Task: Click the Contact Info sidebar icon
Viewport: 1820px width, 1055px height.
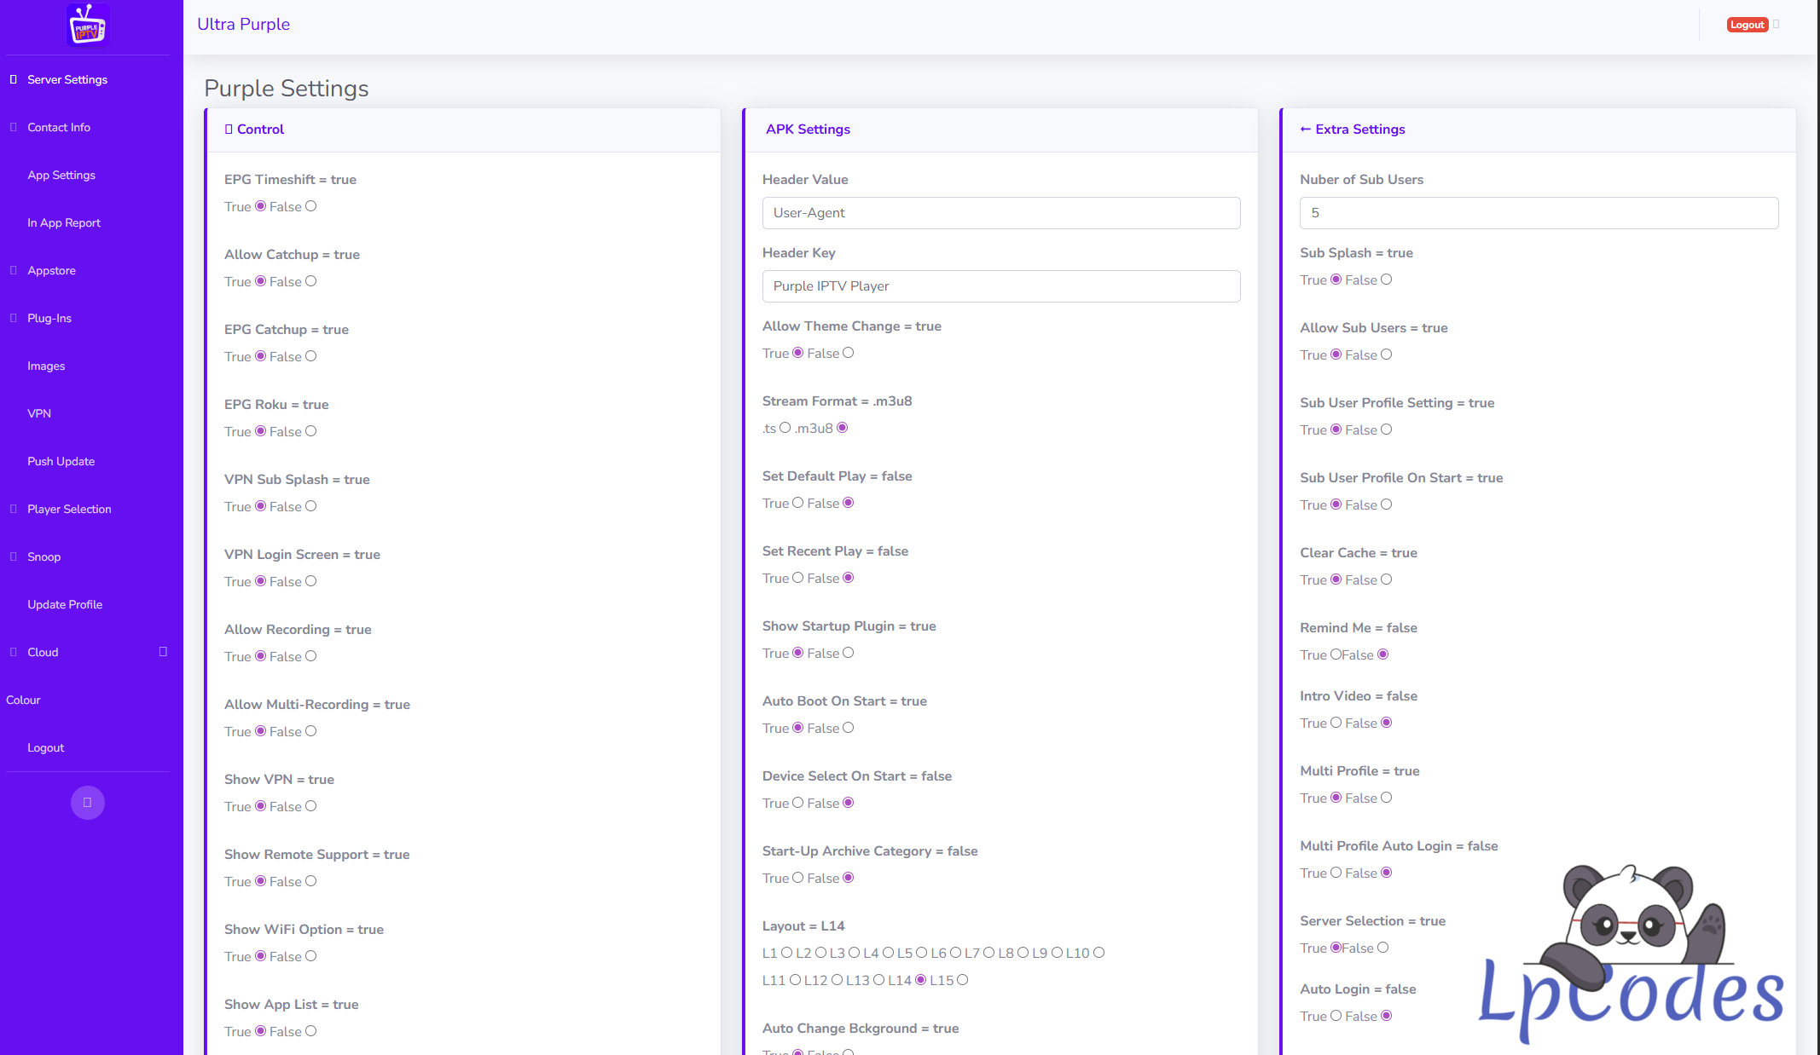Action: (x=13, y=127)
